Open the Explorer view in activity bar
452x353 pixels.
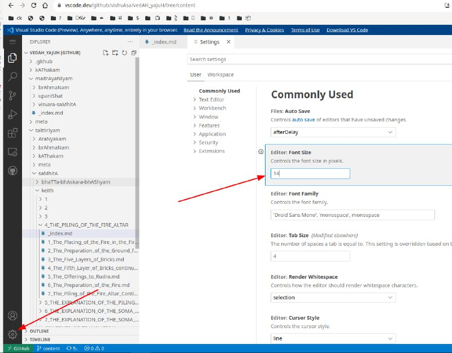click(x=12, y=58)
